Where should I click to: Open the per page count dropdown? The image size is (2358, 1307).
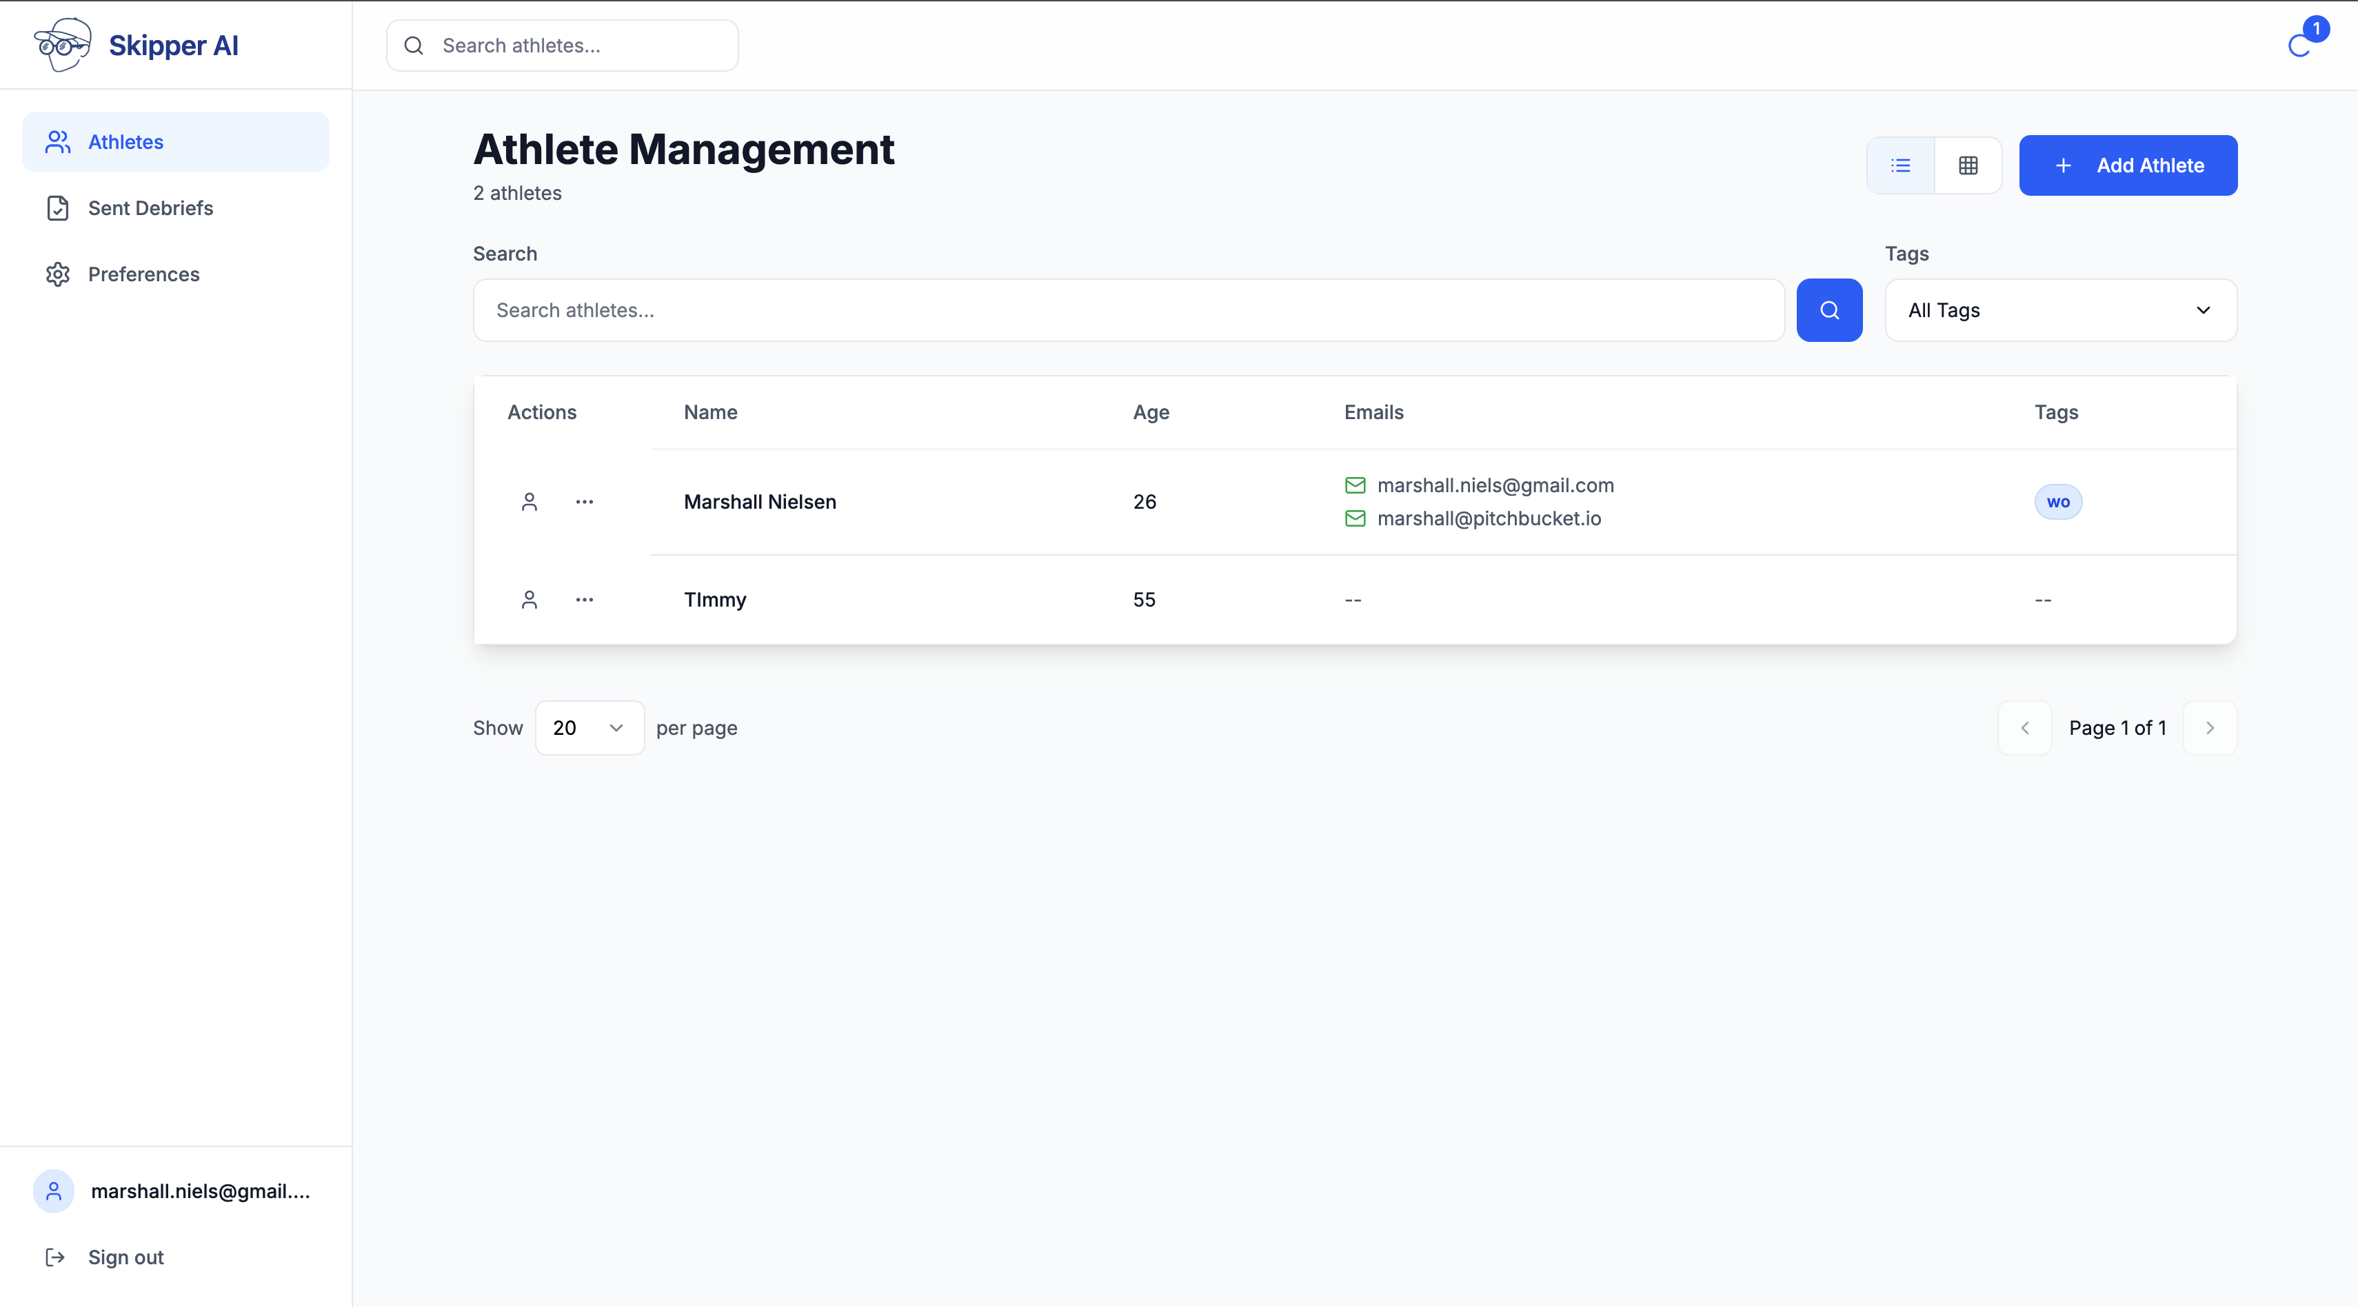coord(589,728)
